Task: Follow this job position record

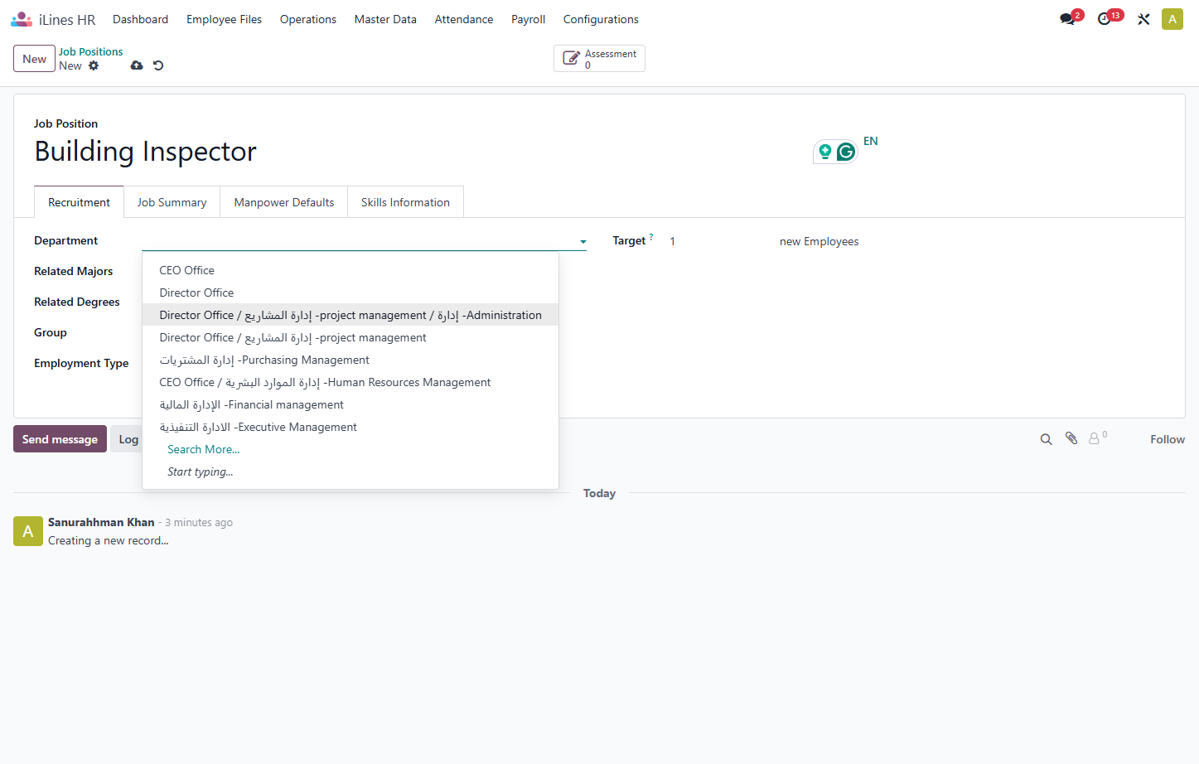Action: click(x=1168, y=439)
